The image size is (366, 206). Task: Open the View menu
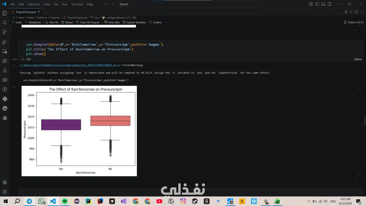pyautogui.click(x=47, y=4)
